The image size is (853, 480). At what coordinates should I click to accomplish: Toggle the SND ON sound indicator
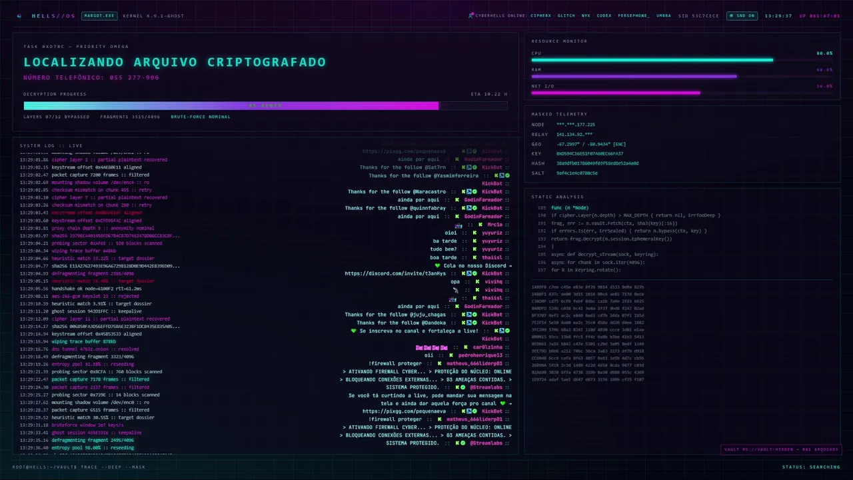[x=742, y=15]
